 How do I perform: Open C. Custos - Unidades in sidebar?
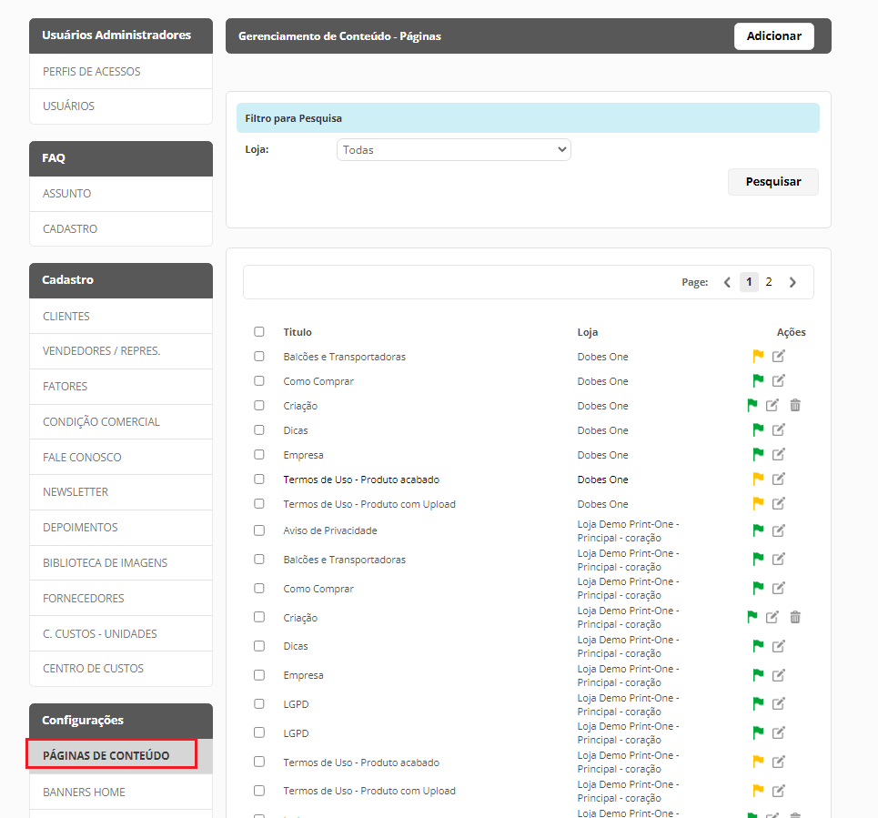(121, 633)
